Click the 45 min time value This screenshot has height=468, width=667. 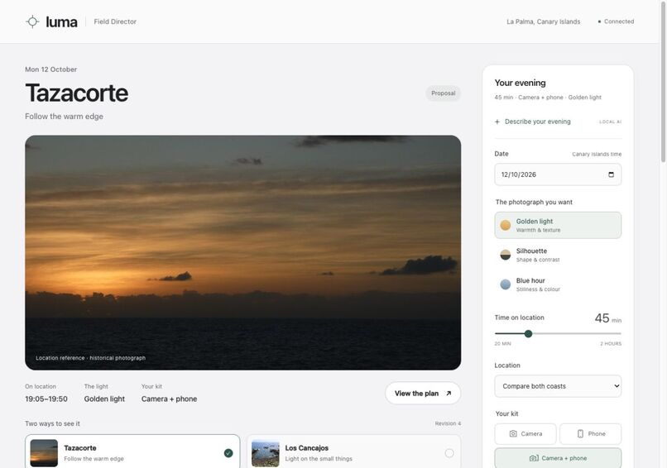608,318
